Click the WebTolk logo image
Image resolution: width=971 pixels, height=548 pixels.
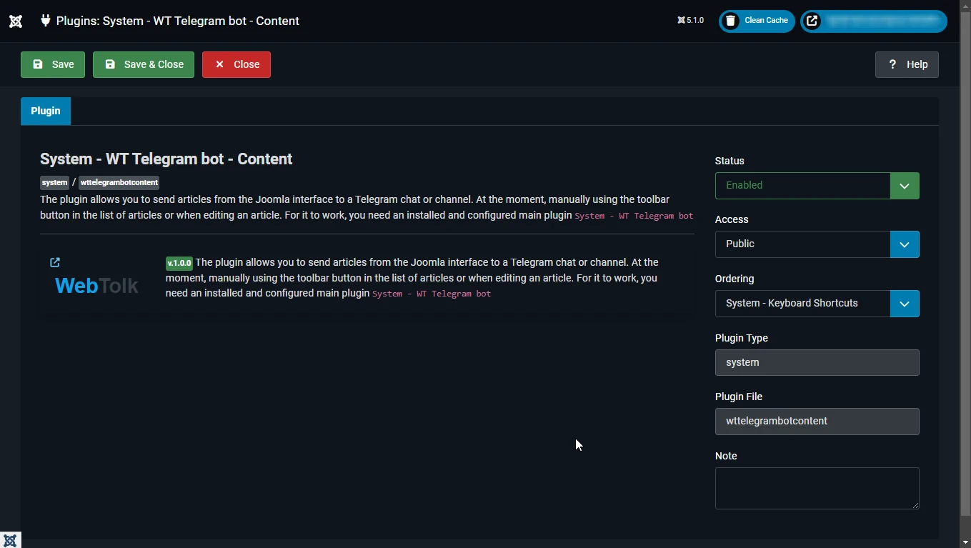pyautogui.click(x=96, y=286)
